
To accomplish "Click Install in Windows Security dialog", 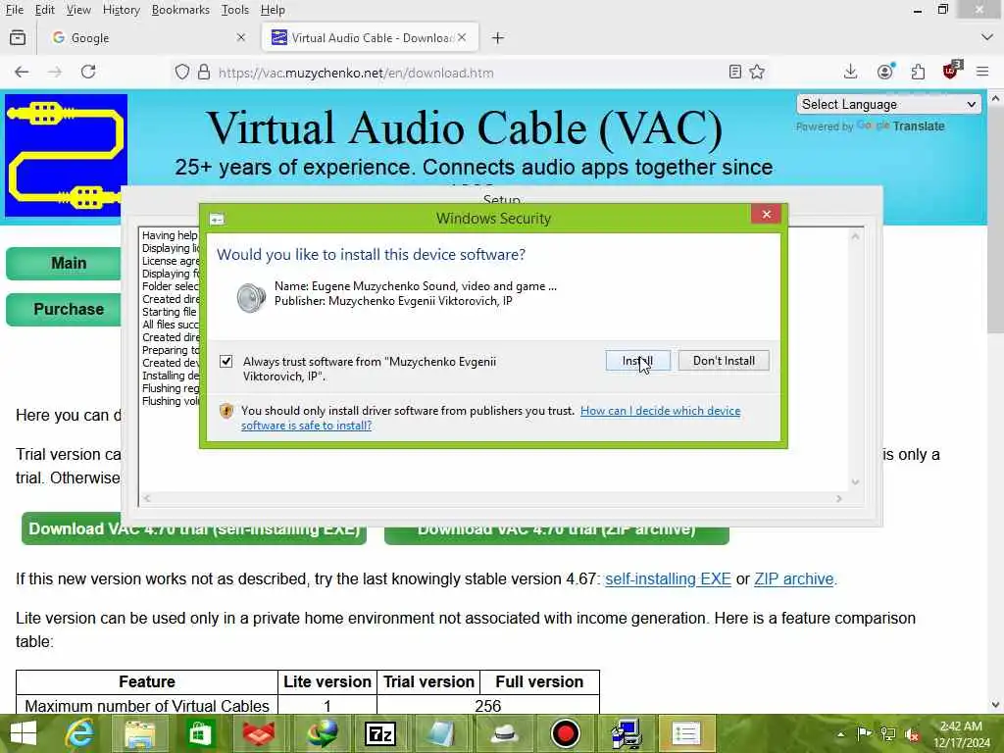I will pyautogui.click(x=637, y=361).
